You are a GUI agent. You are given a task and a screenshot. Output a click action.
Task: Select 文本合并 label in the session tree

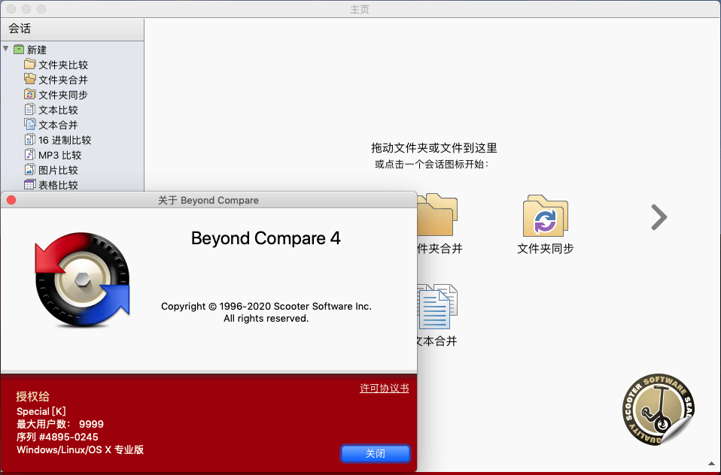click(58, 125)
